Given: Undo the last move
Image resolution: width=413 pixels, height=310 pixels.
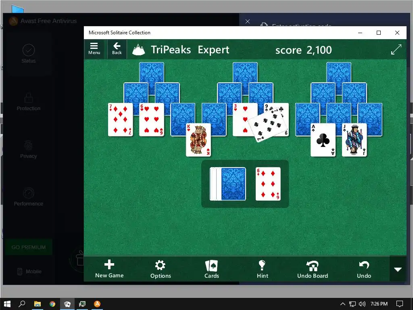Looking at the screenshot, I should [364, 269].
